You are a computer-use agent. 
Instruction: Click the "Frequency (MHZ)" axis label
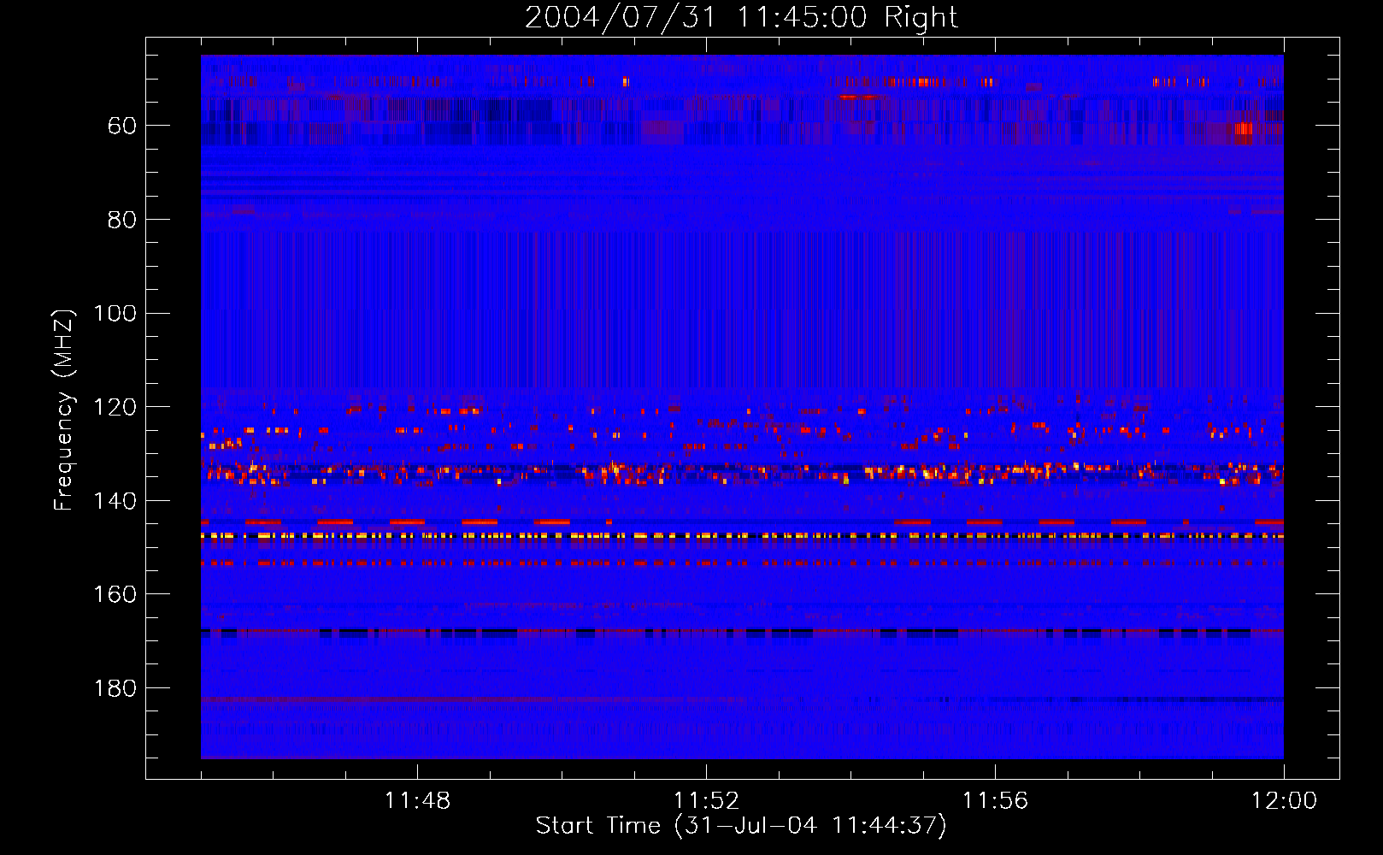click(x=64, y=410)
